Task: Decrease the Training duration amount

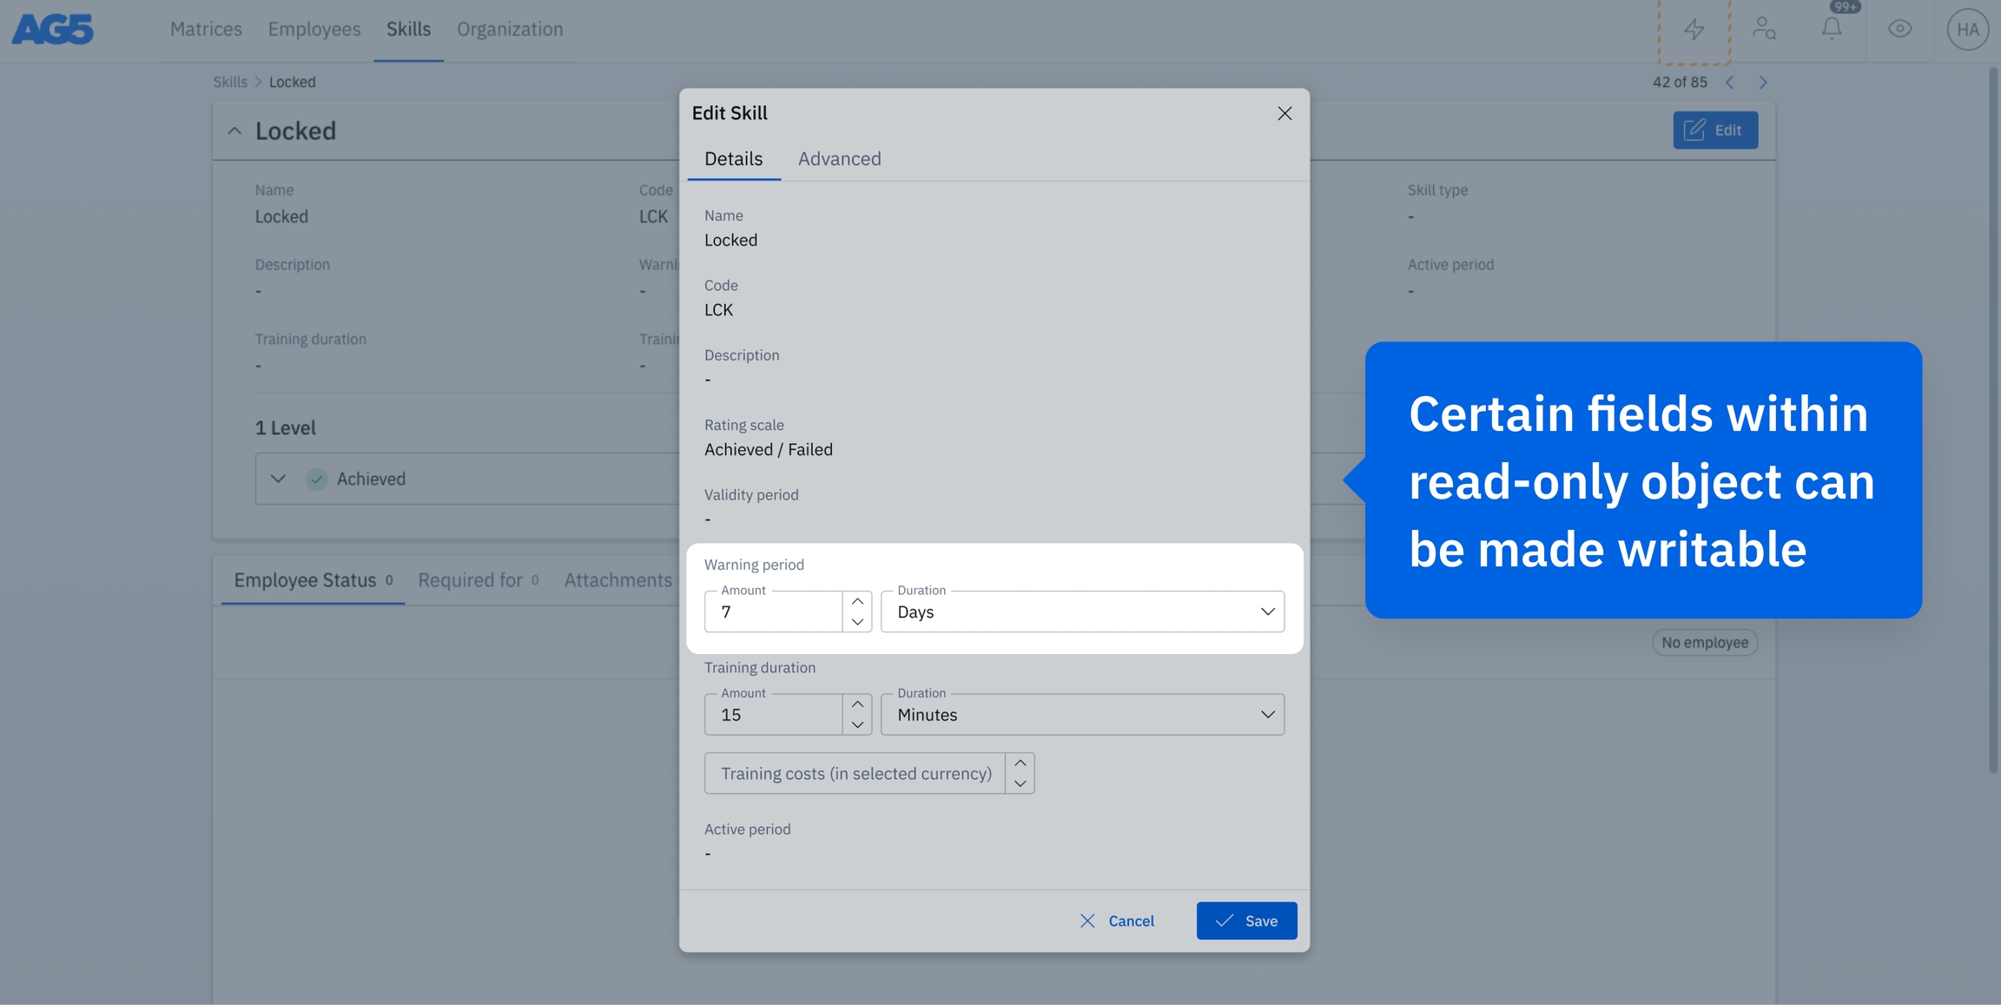Action: 857,725
